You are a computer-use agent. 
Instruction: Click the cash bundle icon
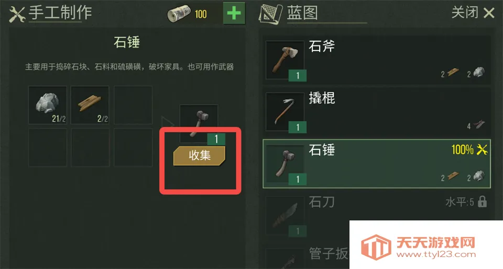(x=179, y=14)
